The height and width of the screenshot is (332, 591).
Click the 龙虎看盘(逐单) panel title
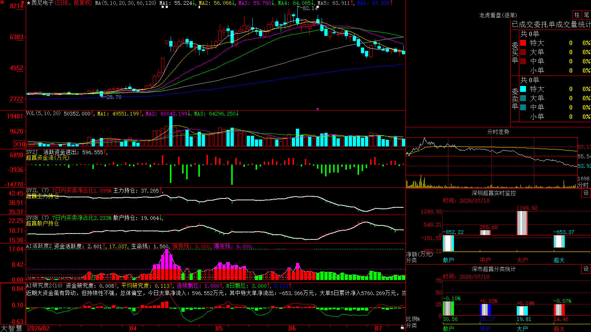(x=498, y=15)
